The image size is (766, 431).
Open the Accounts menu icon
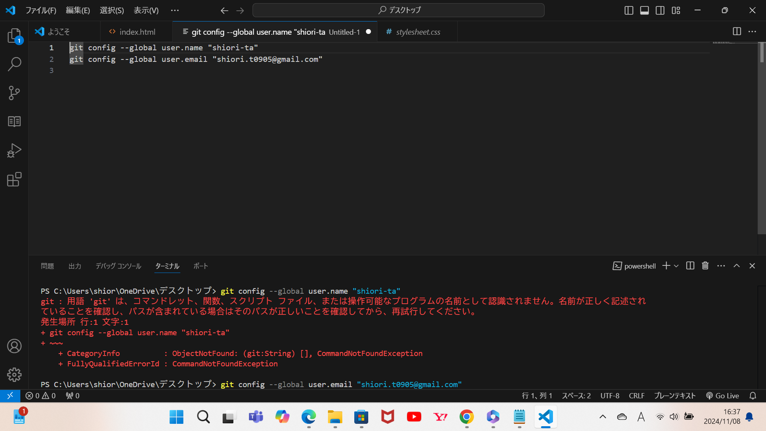(14, 346)
